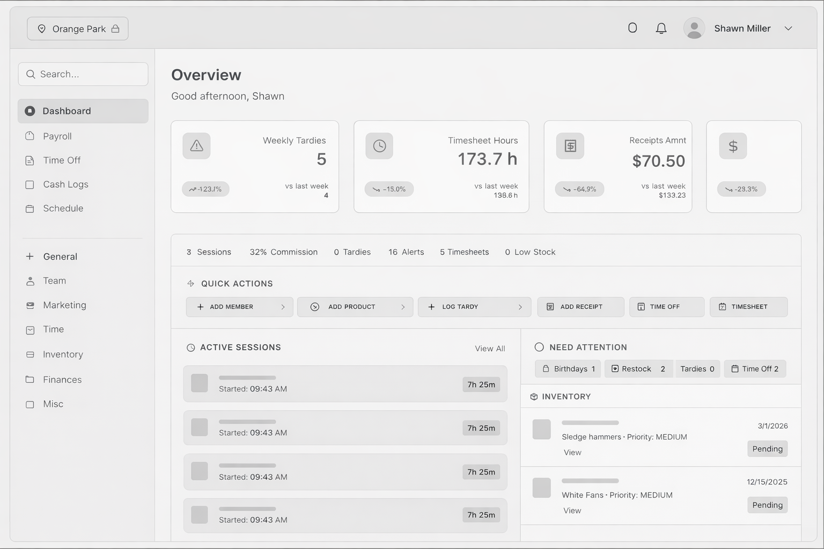Open Payroll from the sidebar
824x549 pixels.
(57, 136)
